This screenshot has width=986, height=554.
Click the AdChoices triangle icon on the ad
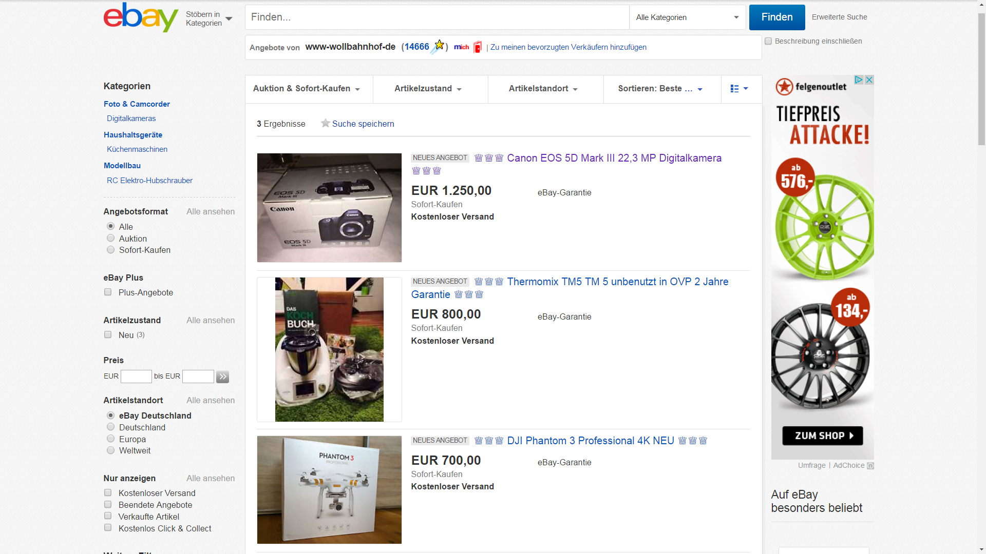859,80
